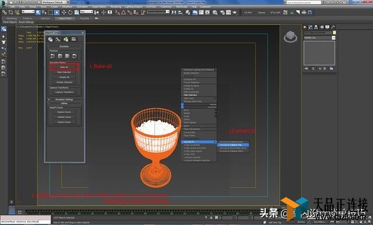Choose the Rectangular Selection Region icon
The width and height of the screenshot is (373, 225).
pos(51,12)
